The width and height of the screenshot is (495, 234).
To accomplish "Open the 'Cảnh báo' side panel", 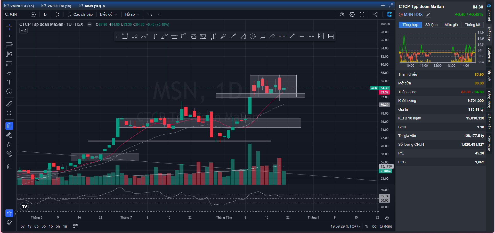I will [489, 122].
